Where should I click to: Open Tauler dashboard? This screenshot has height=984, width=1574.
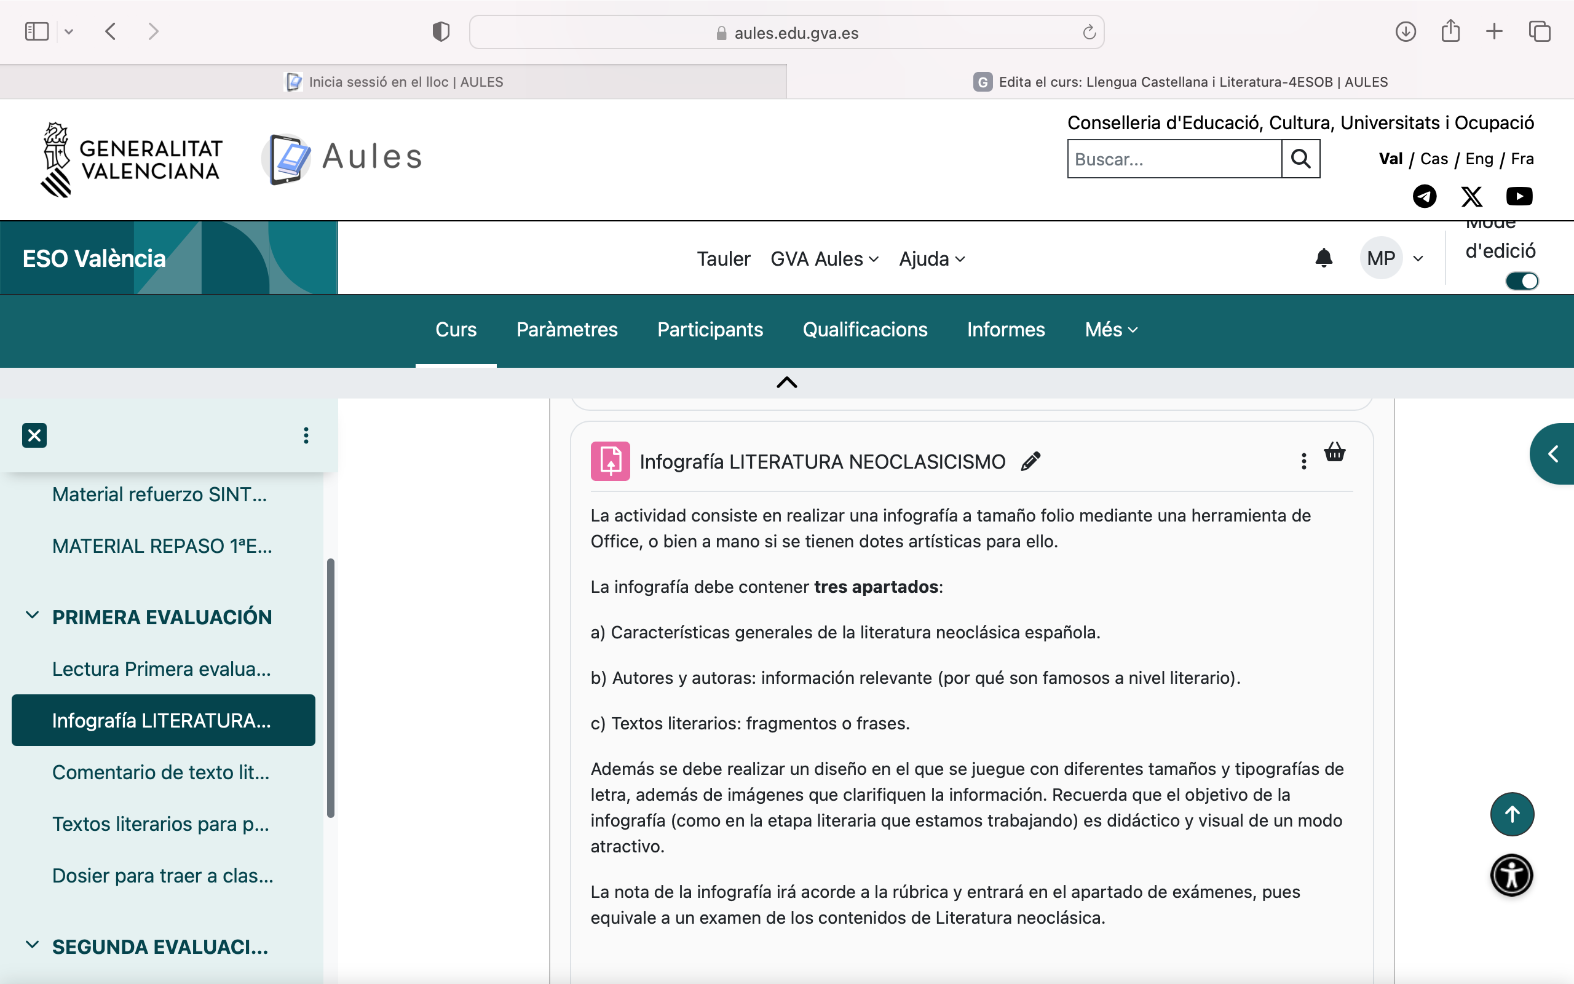(723, 259)
